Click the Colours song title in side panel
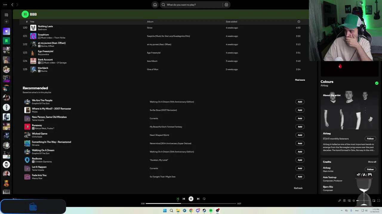 pos(327,82)
